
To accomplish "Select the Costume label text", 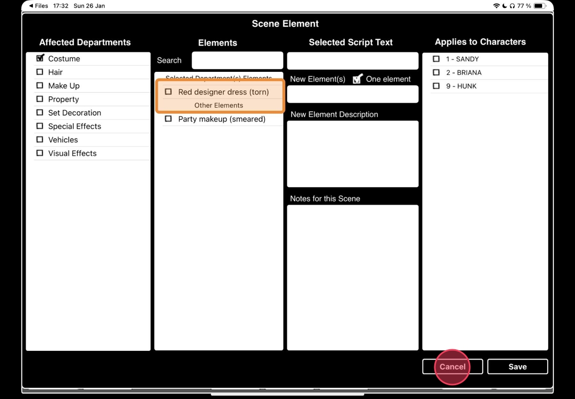I will [64, 58].
